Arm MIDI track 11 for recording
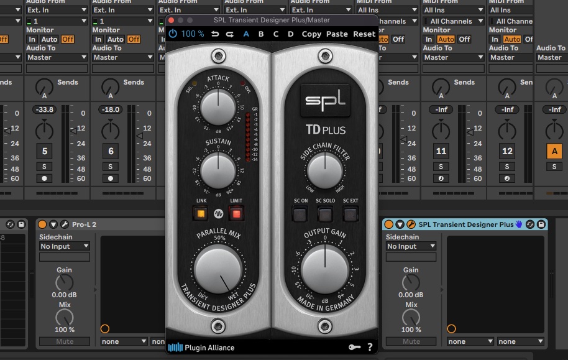Image resolution: width=568 pixels, height=360 pixels. (441, 178)
